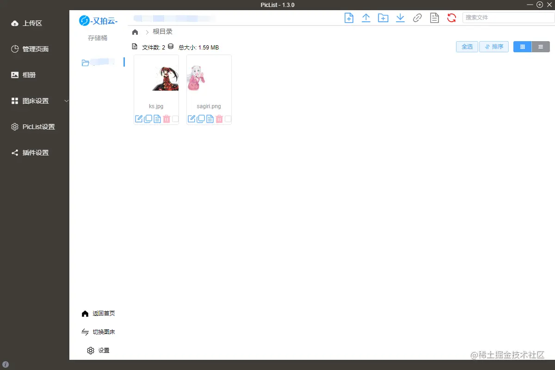Click the home icon in the breadcrumb
This screenshot has width=555, height=370.
135,32
